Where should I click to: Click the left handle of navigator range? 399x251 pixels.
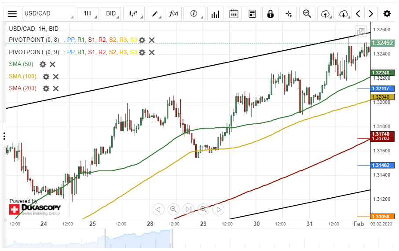(x=105, y=239)
